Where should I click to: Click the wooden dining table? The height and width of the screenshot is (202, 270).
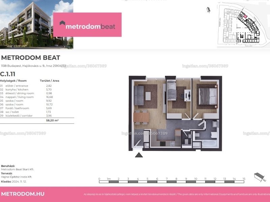[141, 117]
